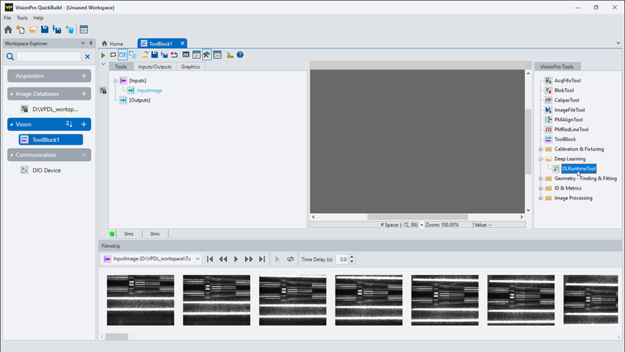Expand the Calibration & Fixturing folder
625x352 pixels.
coord(540,149)
